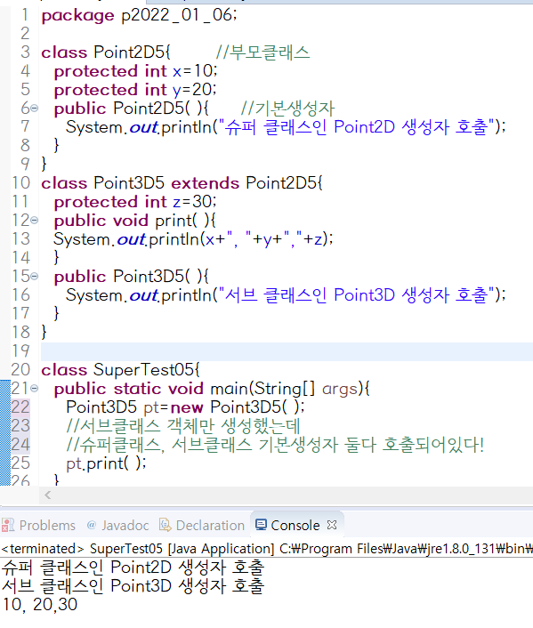This screenshot has width=533, height=628.
Task: Click console output line 10, 20,30
Action: 39,604
